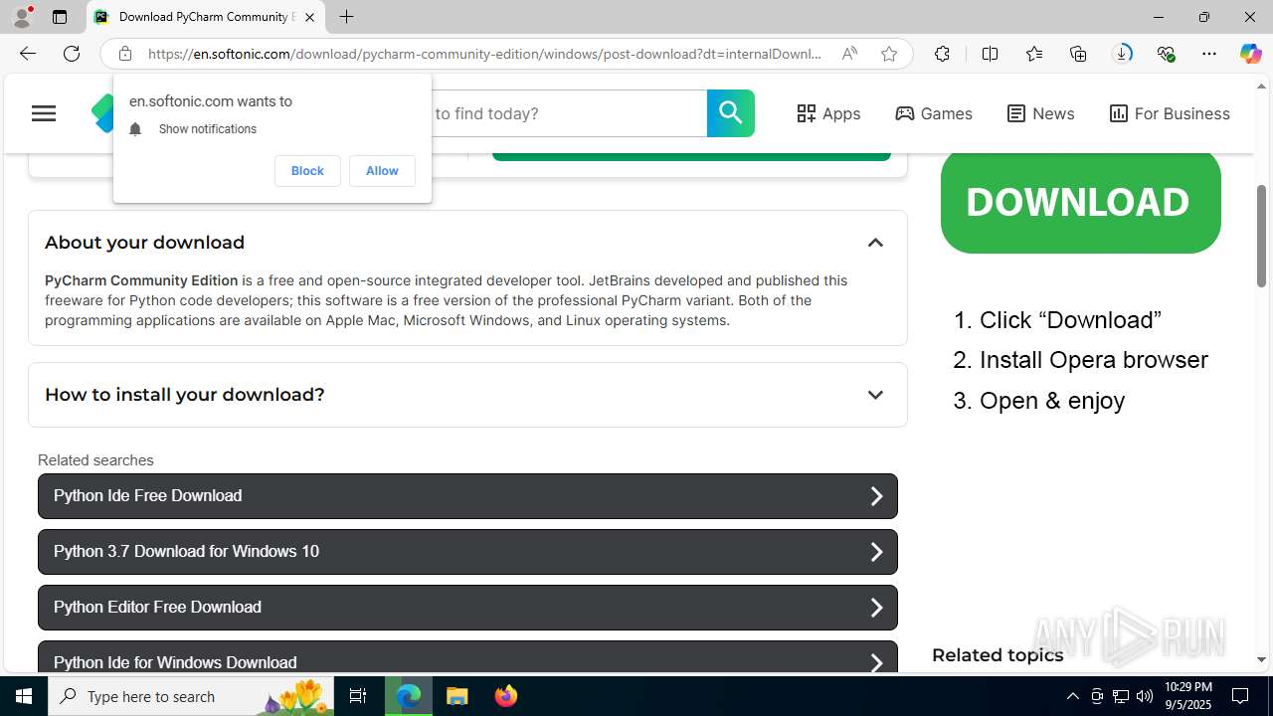Click the Windows taskbar search box

click(x=191, y=696)
